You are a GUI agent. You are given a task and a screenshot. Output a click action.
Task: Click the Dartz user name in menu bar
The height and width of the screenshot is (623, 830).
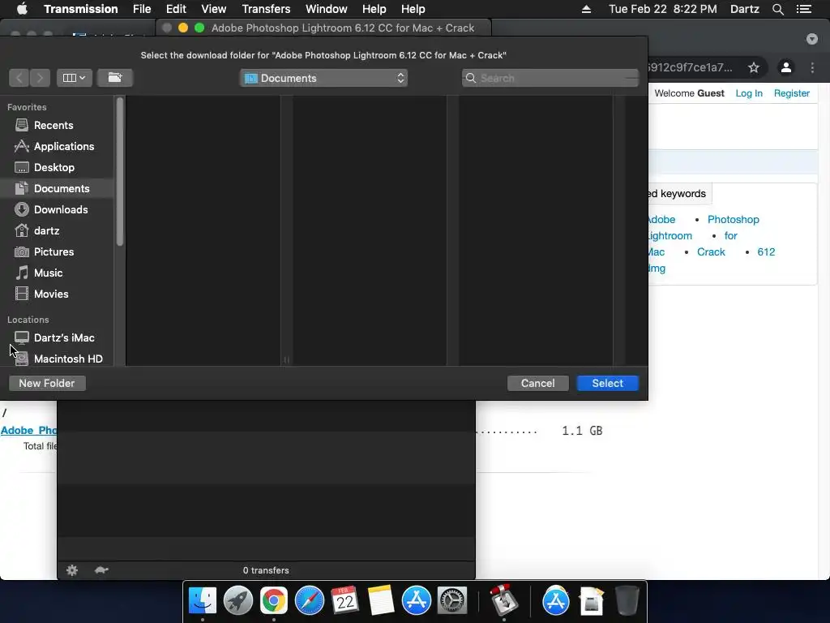pos(745,9)
